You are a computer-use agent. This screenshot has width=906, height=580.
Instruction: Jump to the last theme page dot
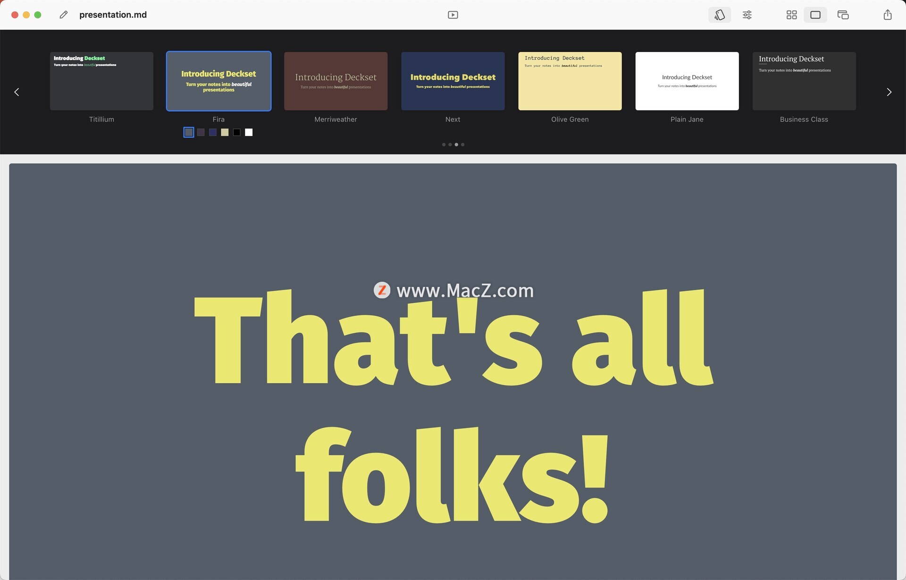click(462, 144)
